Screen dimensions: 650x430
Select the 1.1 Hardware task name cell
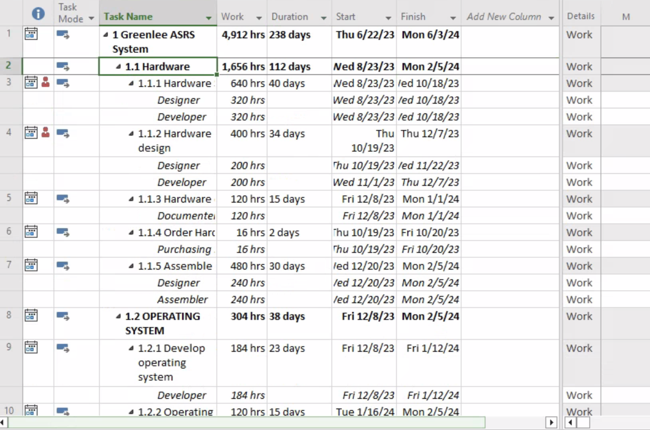(158, 66)
